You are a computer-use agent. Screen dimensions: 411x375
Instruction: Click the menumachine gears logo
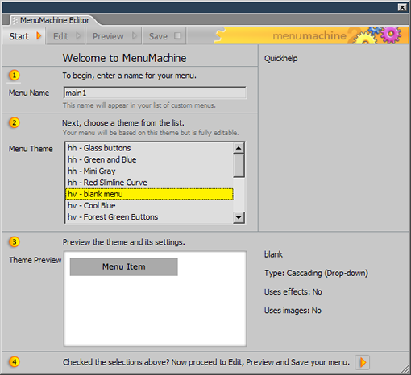point(377,35)
